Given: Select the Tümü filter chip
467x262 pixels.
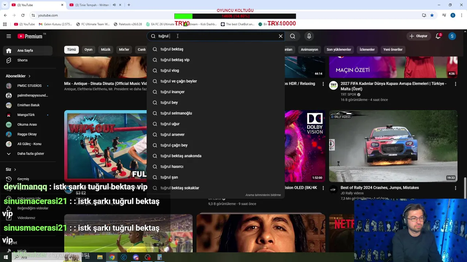Looking at the screenshot, I should pos(72,49).
